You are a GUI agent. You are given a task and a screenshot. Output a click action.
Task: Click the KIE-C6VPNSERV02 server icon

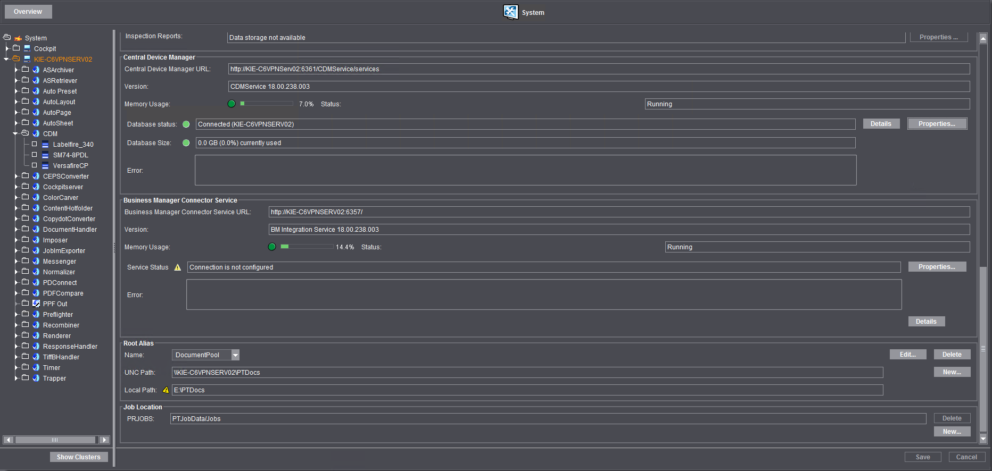[x=27, y=59]
